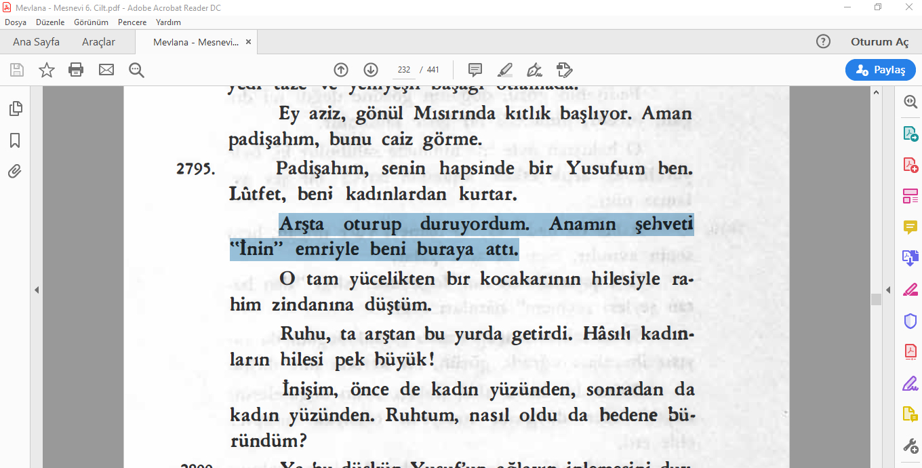Collapse the right tools pane arrow
Screen dimensions: 922x468
889,290
